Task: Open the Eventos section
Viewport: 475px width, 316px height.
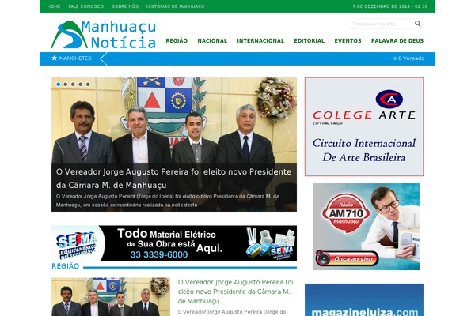Action: [x=348, y=41]
